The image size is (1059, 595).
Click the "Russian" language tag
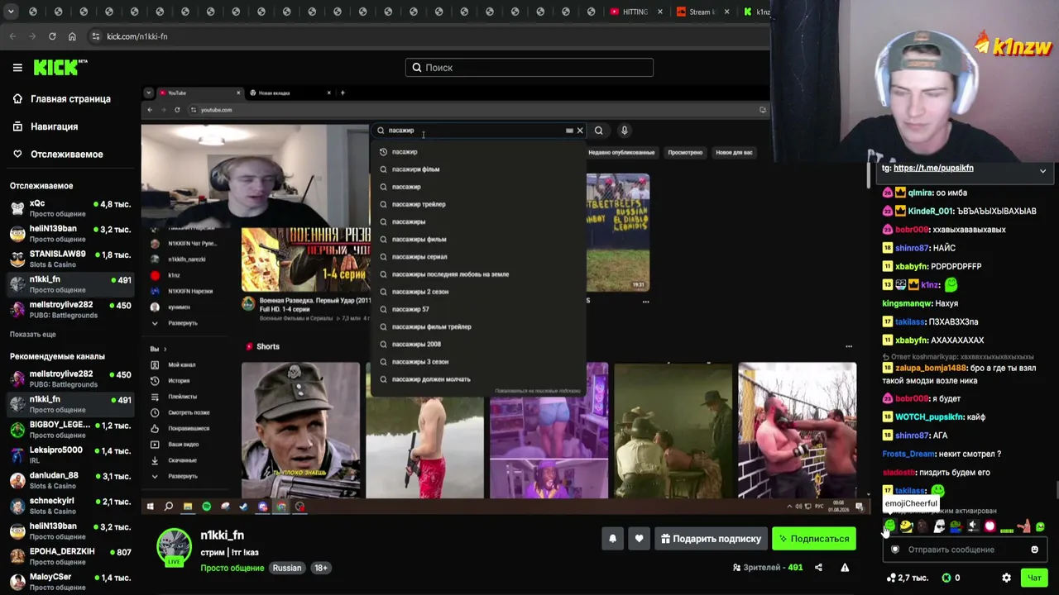tap(287, 568)
